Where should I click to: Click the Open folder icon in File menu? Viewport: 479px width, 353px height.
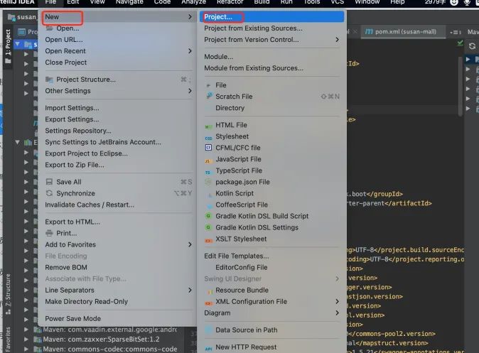[49, 28]
